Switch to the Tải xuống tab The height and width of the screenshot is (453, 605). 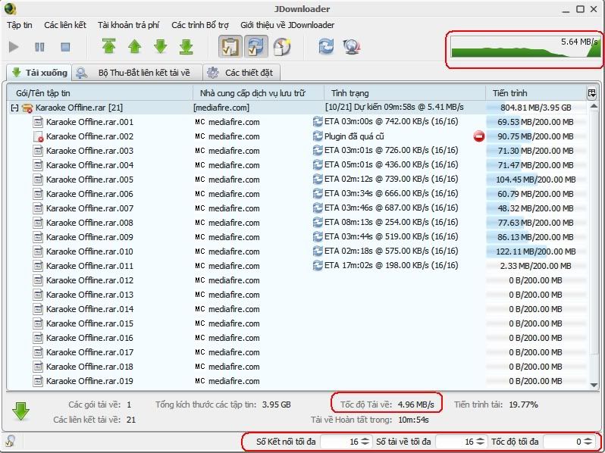[39, 73]
